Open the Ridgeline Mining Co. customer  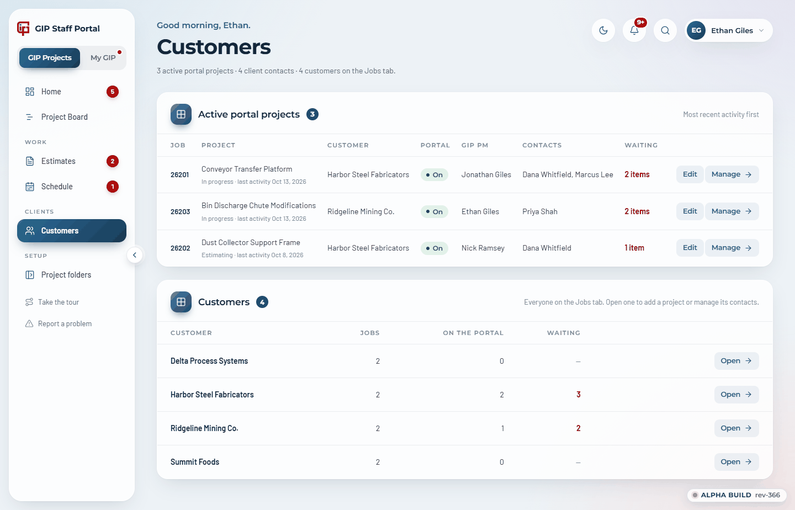(736, 428)
